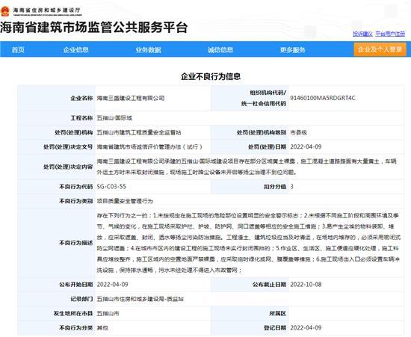Select category 项目质量安全管理行为
The height and width of the screenshot is (337, 411).
coord(125,201)
